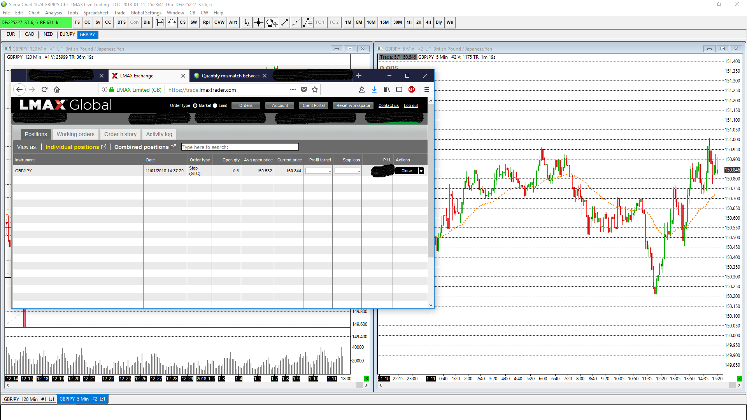Open the Global Settings menu

[146, 13]
